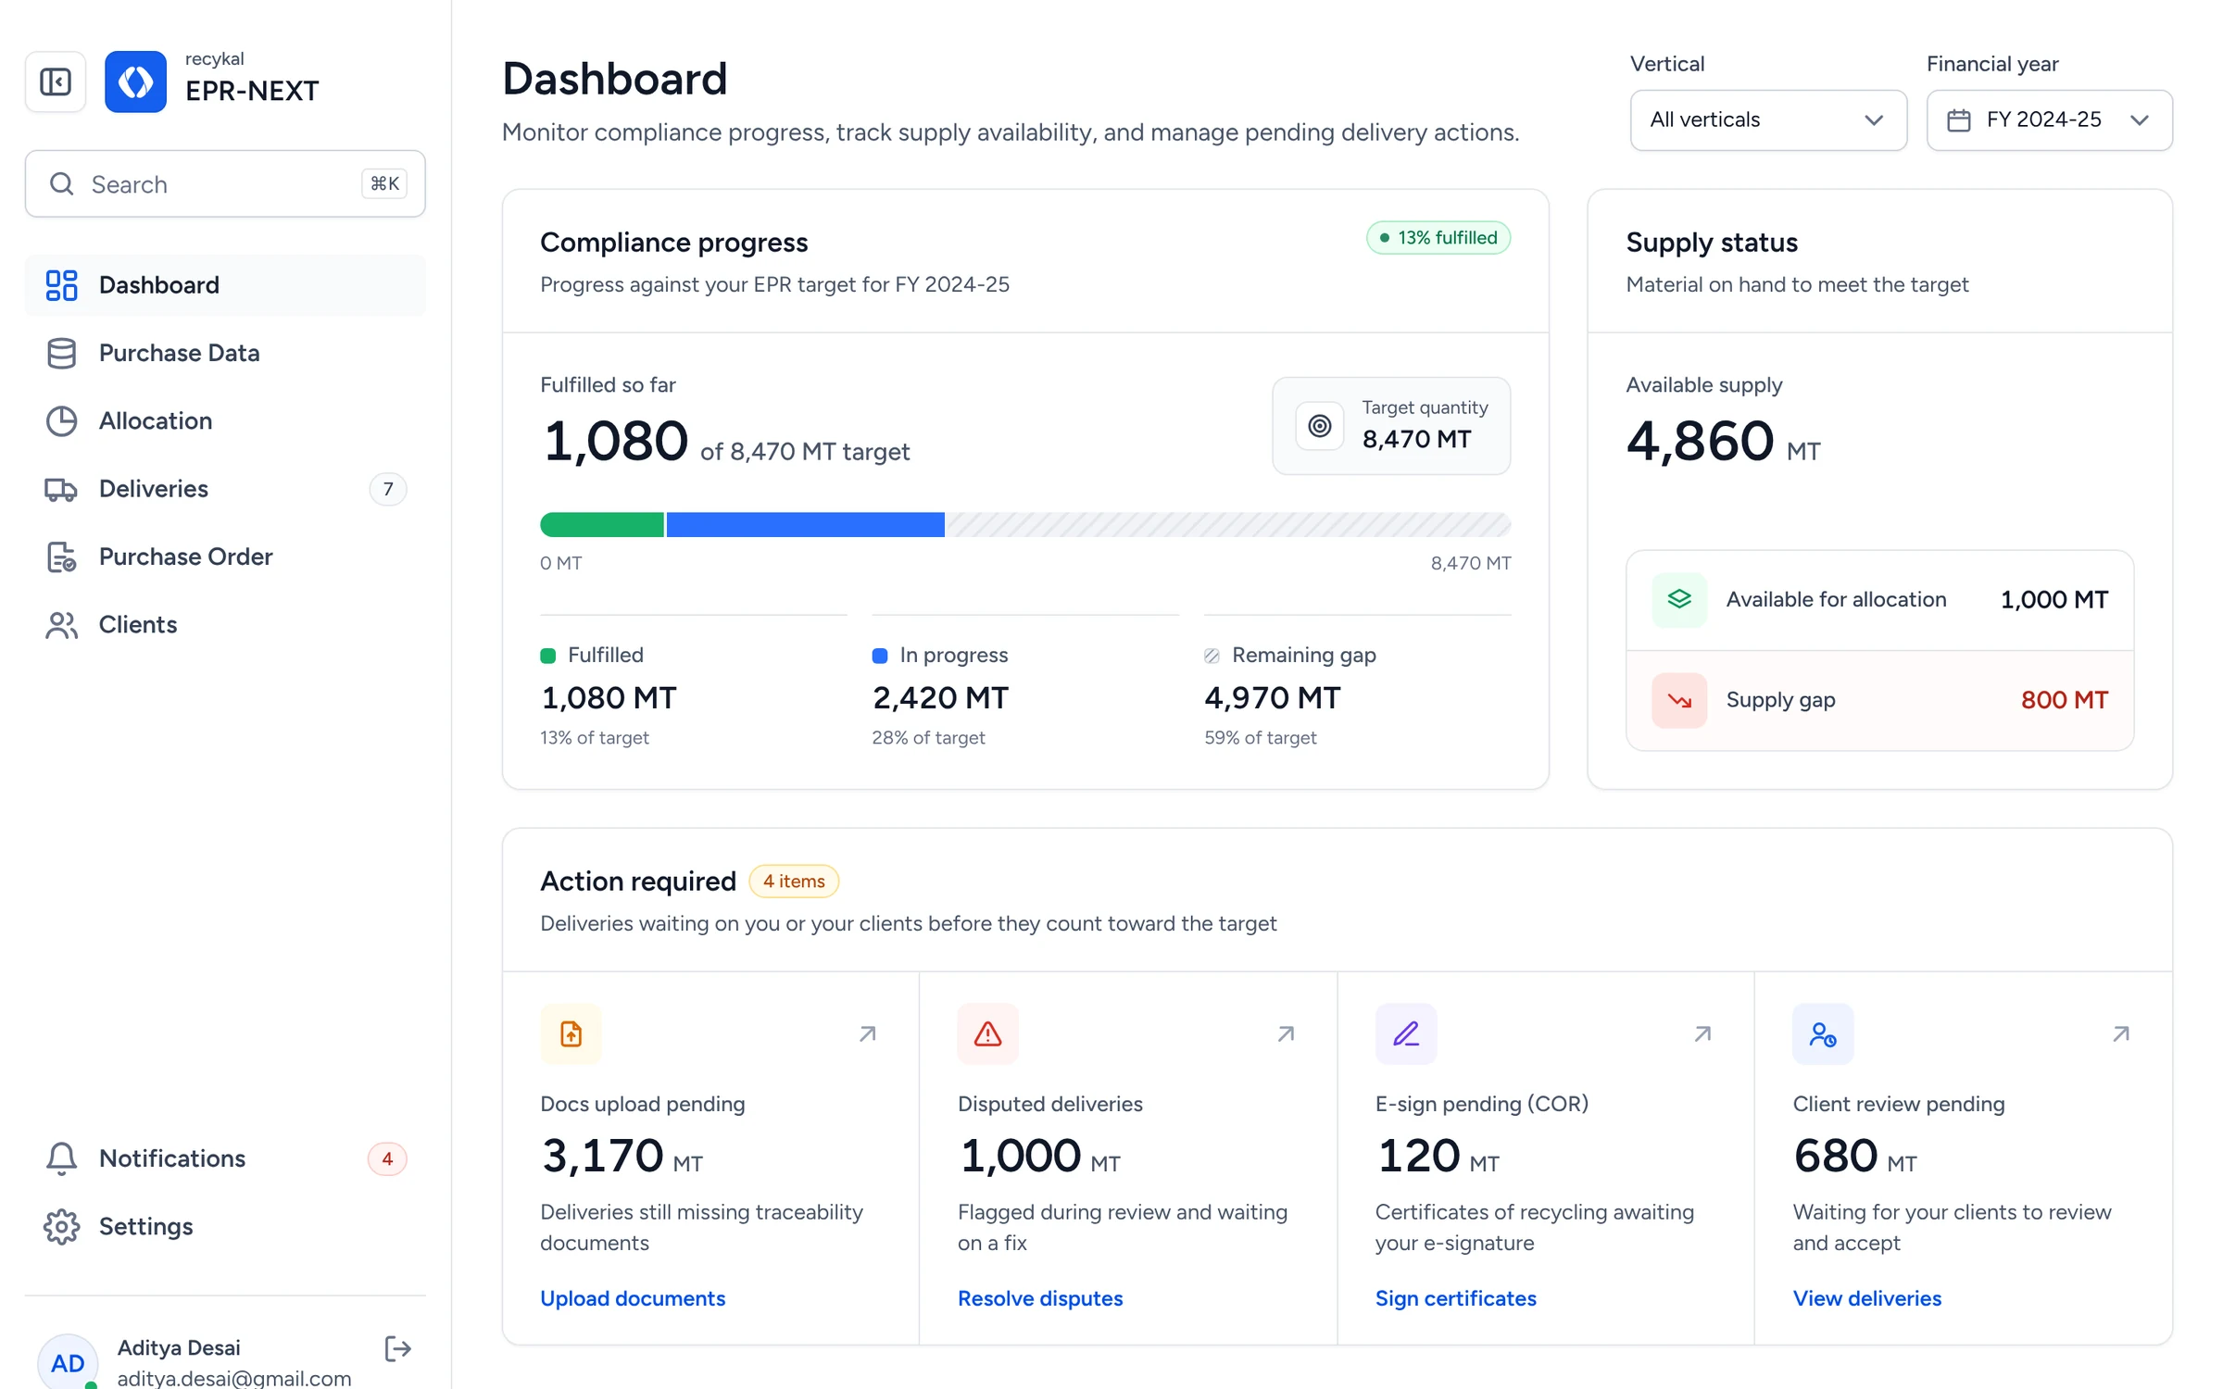Click the Purchase Order document icon
This screenshot has height=1389, width=2223.
[61, 557]
